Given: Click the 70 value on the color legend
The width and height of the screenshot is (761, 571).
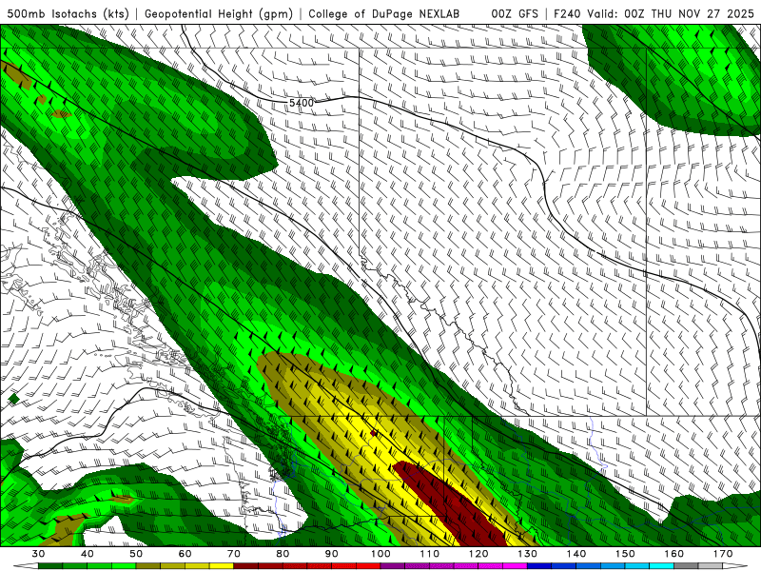Looking at the screenshot, I should click(234, 554).
